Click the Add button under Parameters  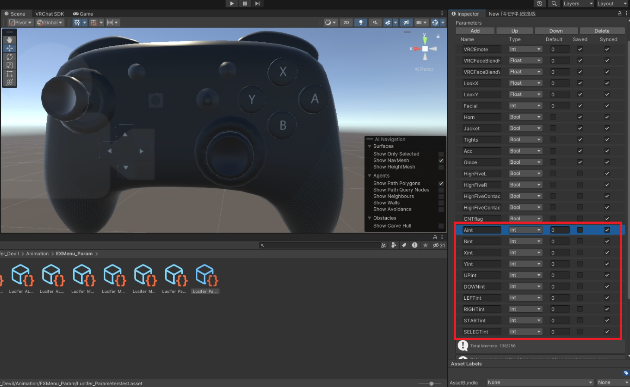[474, 31]
